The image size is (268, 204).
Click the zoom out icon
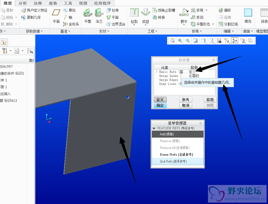point(188,41)
